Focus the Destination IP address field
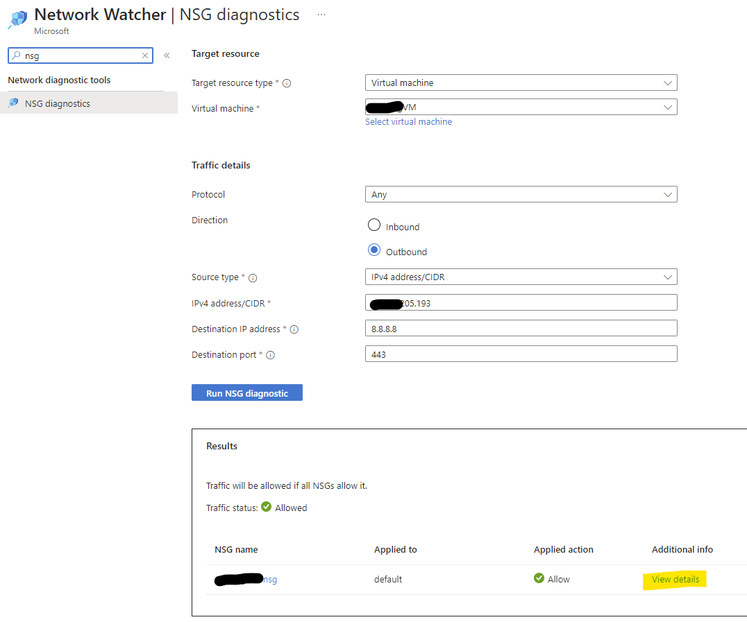Viewport: 747px width, 622px height. tap(521, 329)
